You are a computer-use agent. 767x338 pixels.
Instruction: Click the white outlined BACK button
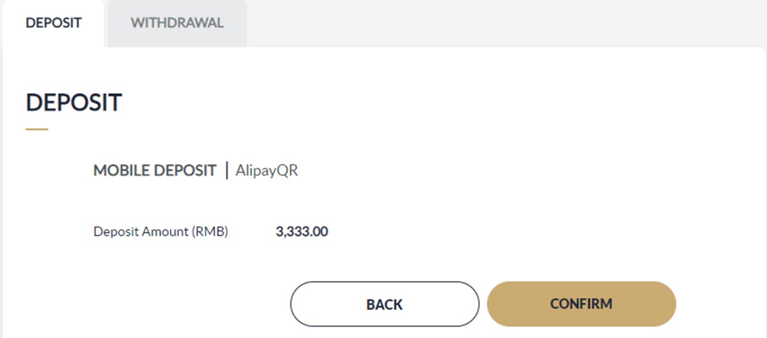click(384, 304)
